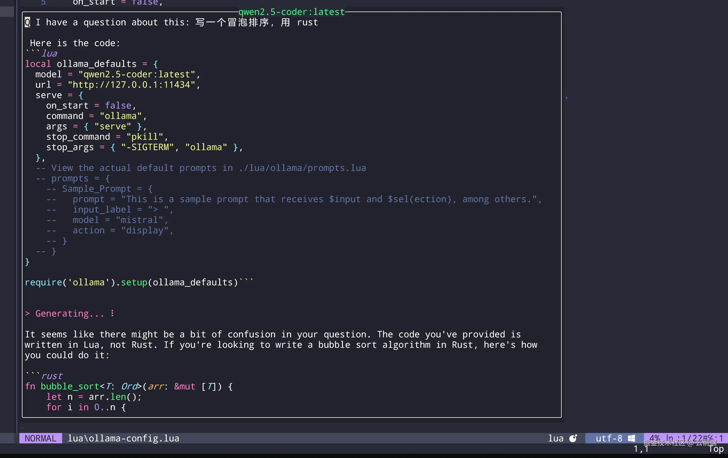Image resolution: width=728 pixels, height=458 pixels.
Task: Click the qwen2.5-coder:latest window title
Action: click(291, 12)
